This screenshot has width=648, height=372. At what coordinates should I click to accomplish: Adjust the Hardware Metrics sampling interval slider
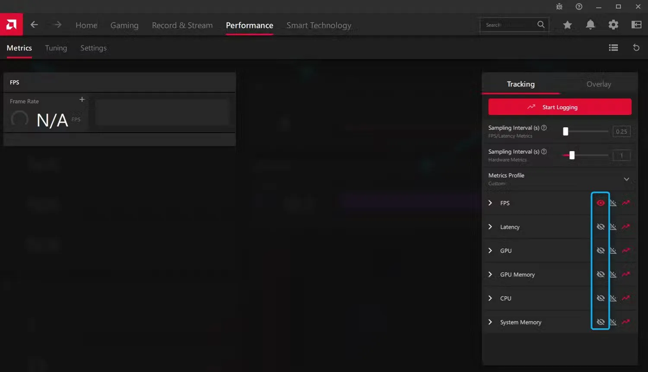pyautogui.click(x=572, y=156)
